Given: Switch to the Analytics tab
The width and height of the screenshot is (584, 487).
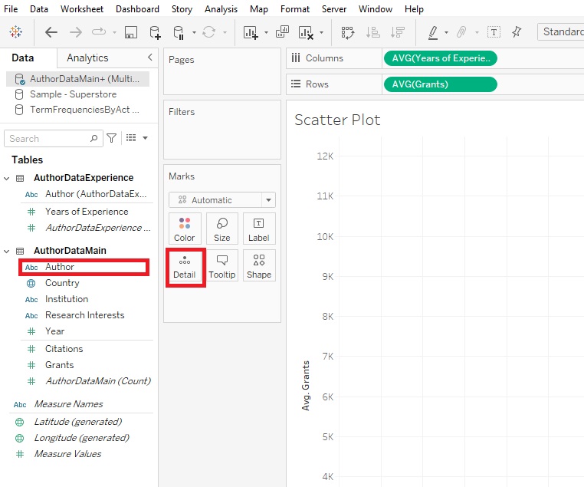Looking at the screenshot, I should click(87, 58).
